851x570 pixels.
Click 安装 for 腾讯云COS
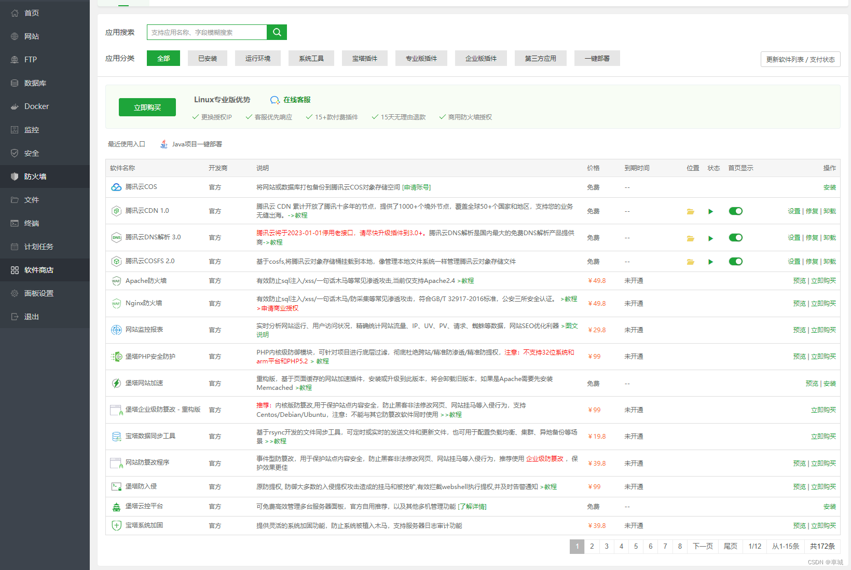pos(830,187)
